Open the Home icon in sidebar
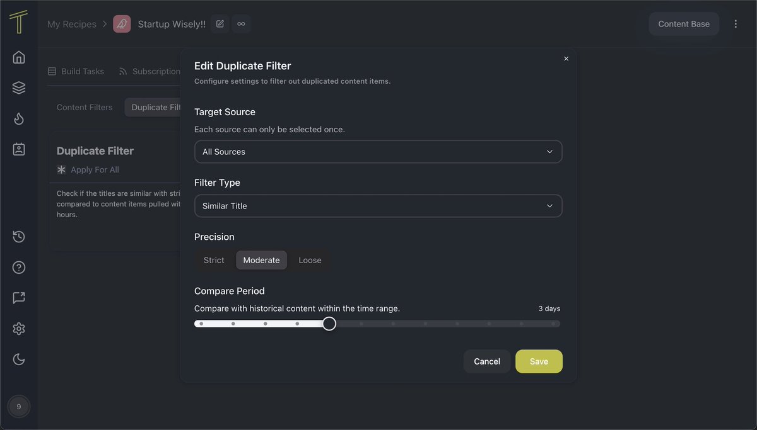Viewport: 757px width, 430px height. click(x=19, y=57)
